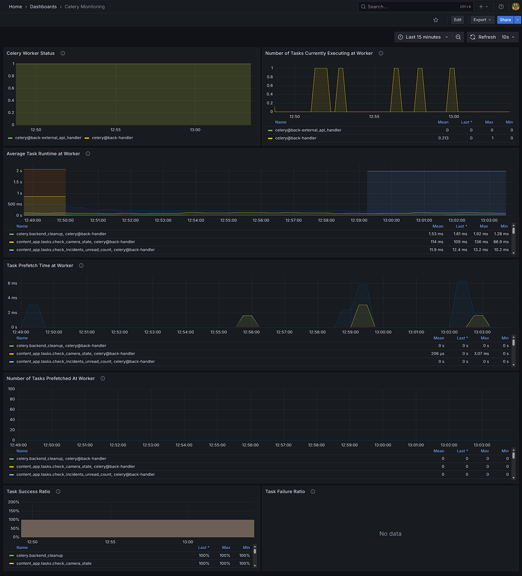The width and height of the screenshot is (522, 576).
Task: Click the user profile avatar
Action: pos(515,7)
